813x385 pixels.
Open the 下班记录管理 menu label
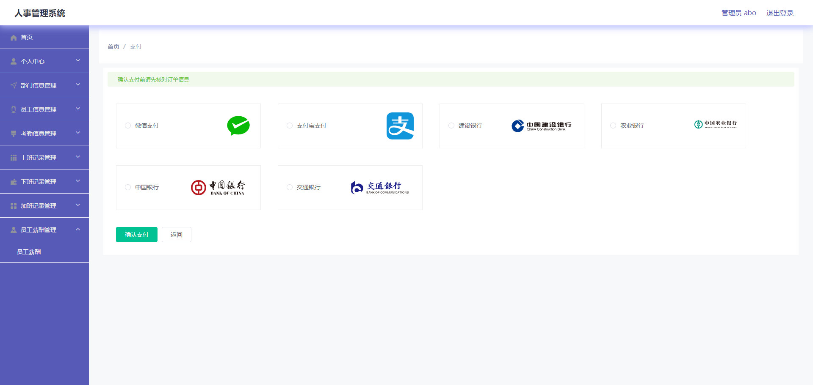click(x=39, y=182)
